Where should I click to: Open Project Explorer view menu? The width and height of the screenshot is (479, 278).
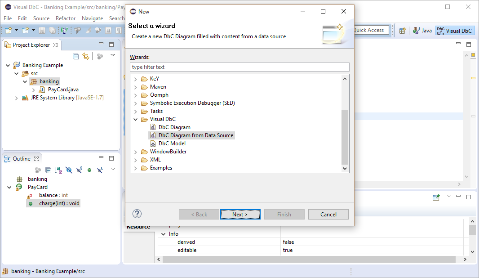coord(113,55)
